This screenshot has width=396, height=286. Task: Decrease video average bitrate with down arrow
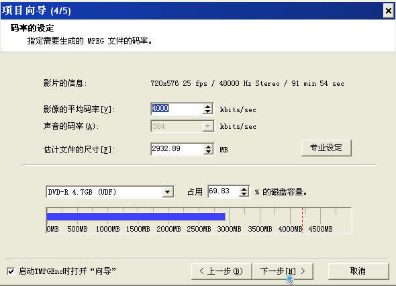207,111
